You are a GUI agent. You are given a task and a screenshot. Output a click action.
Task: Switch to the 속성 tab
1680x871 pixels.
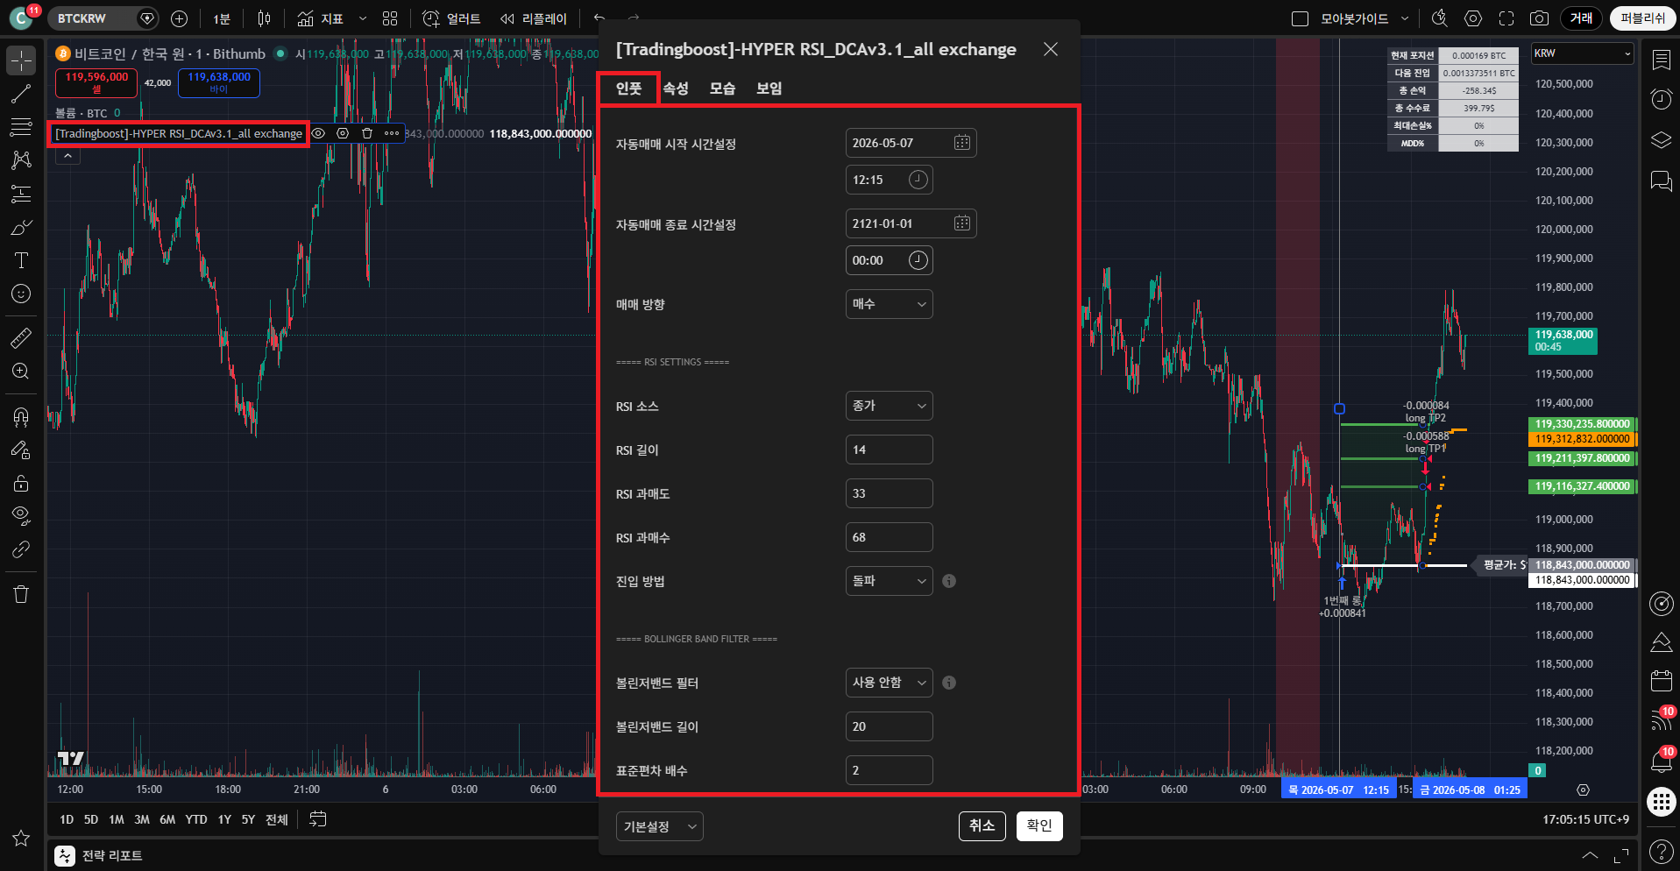[676, 89]
